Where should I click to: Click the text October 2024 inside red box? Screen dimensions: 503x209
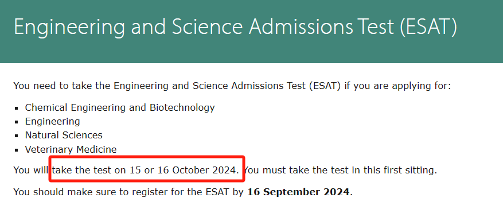pyautogui.click(x=205, y=170)
